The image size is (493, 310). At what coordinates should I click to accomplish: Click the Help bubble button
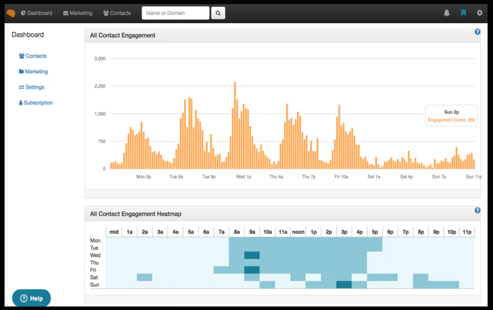click(x=31, y=298)
